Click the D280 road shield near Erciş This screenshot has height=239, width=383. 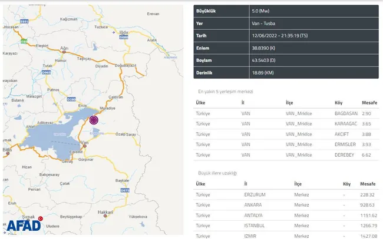71,100
